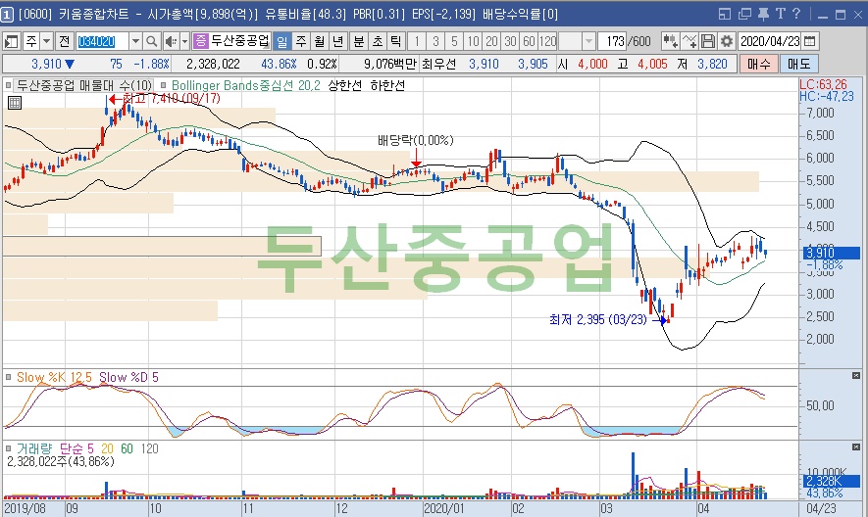
Task: Click the 최저 2,395 (03/23) marker
Action: click(x=598, y=319)
